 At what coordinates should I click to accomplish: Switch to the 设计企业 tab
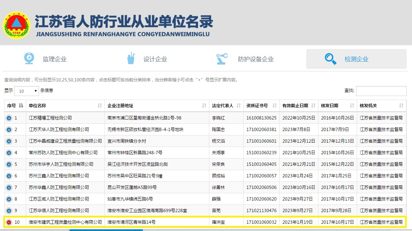coord(155,59)
